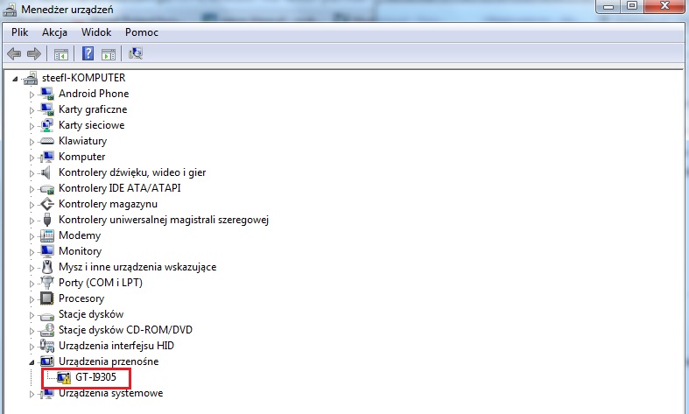Click the CD-ROM/DVD drive icon
Screen dimensions: 689x414
coord(47,330)
